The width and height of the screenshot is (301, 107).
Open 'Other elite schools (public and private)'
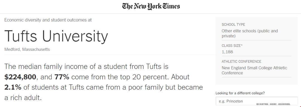250,33
